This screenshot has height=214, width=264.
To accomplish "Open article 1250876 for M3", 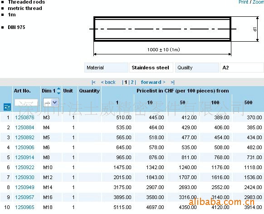I will tap(24, 117).
